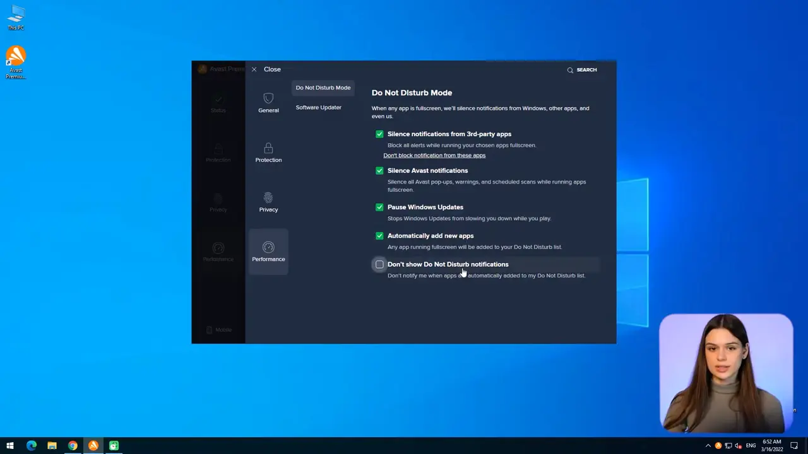Screen dimensions: 808x454
Task: Uncheck Automatically add new apps
Action: point(379,236)
